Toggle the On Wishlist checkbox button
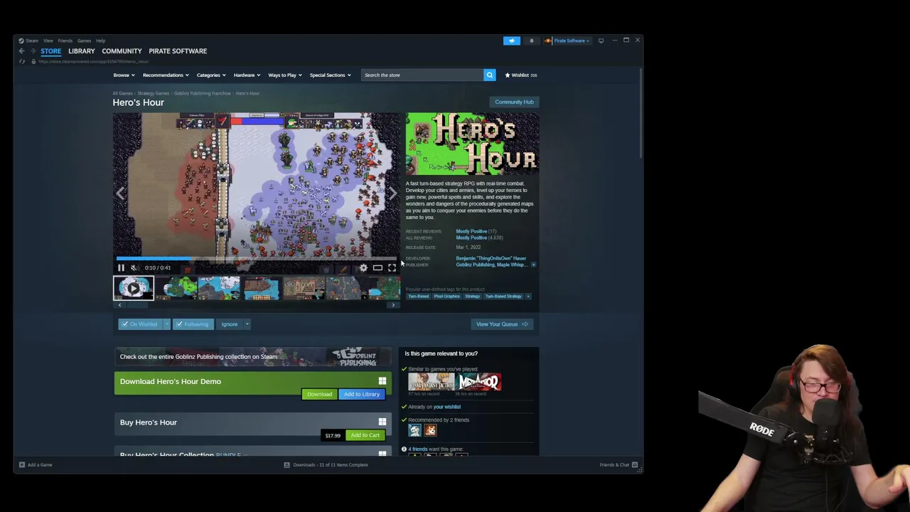Screen dimensions: 910x512 140,324
